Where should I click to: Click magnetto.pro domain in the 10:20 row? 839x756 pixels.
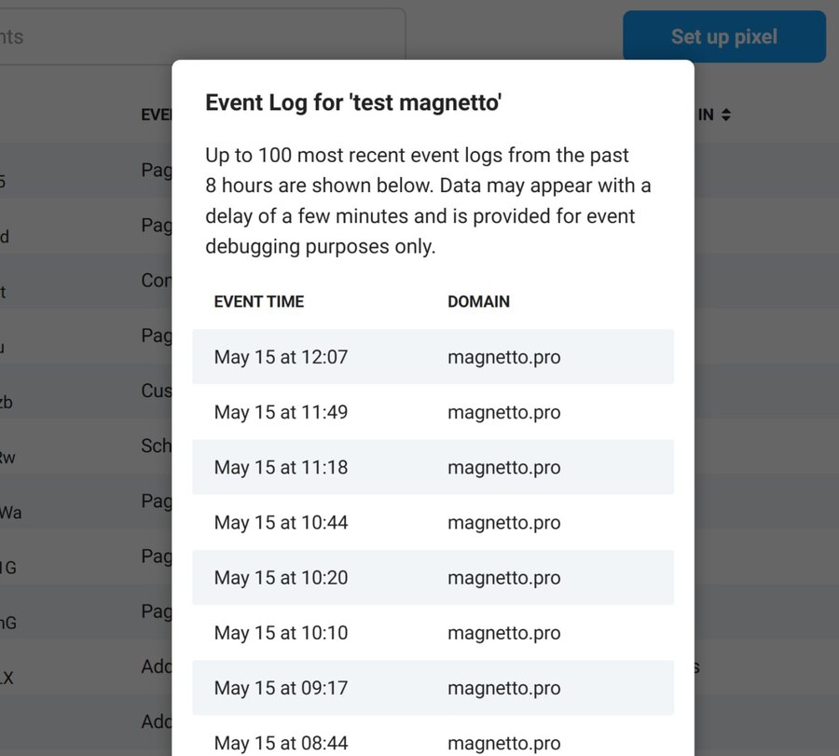point(504,577)
